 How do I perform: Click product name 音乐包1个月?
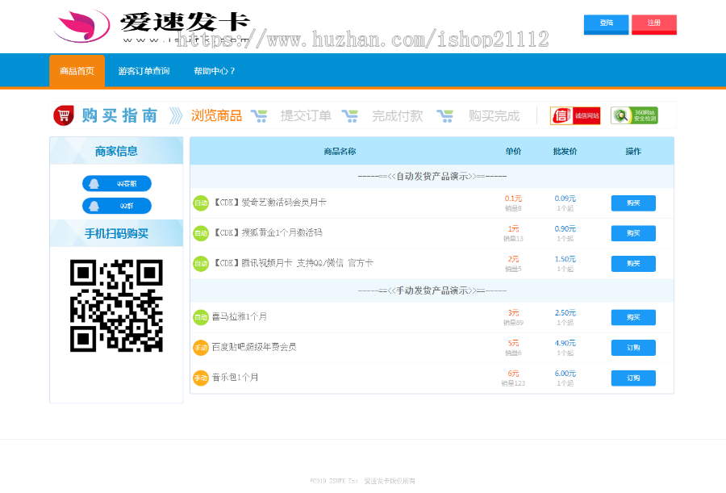click(x=236, y=378)
